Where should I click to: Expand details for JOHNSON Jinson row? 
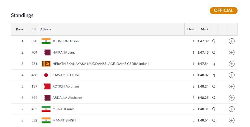click(x=232, y=41)
